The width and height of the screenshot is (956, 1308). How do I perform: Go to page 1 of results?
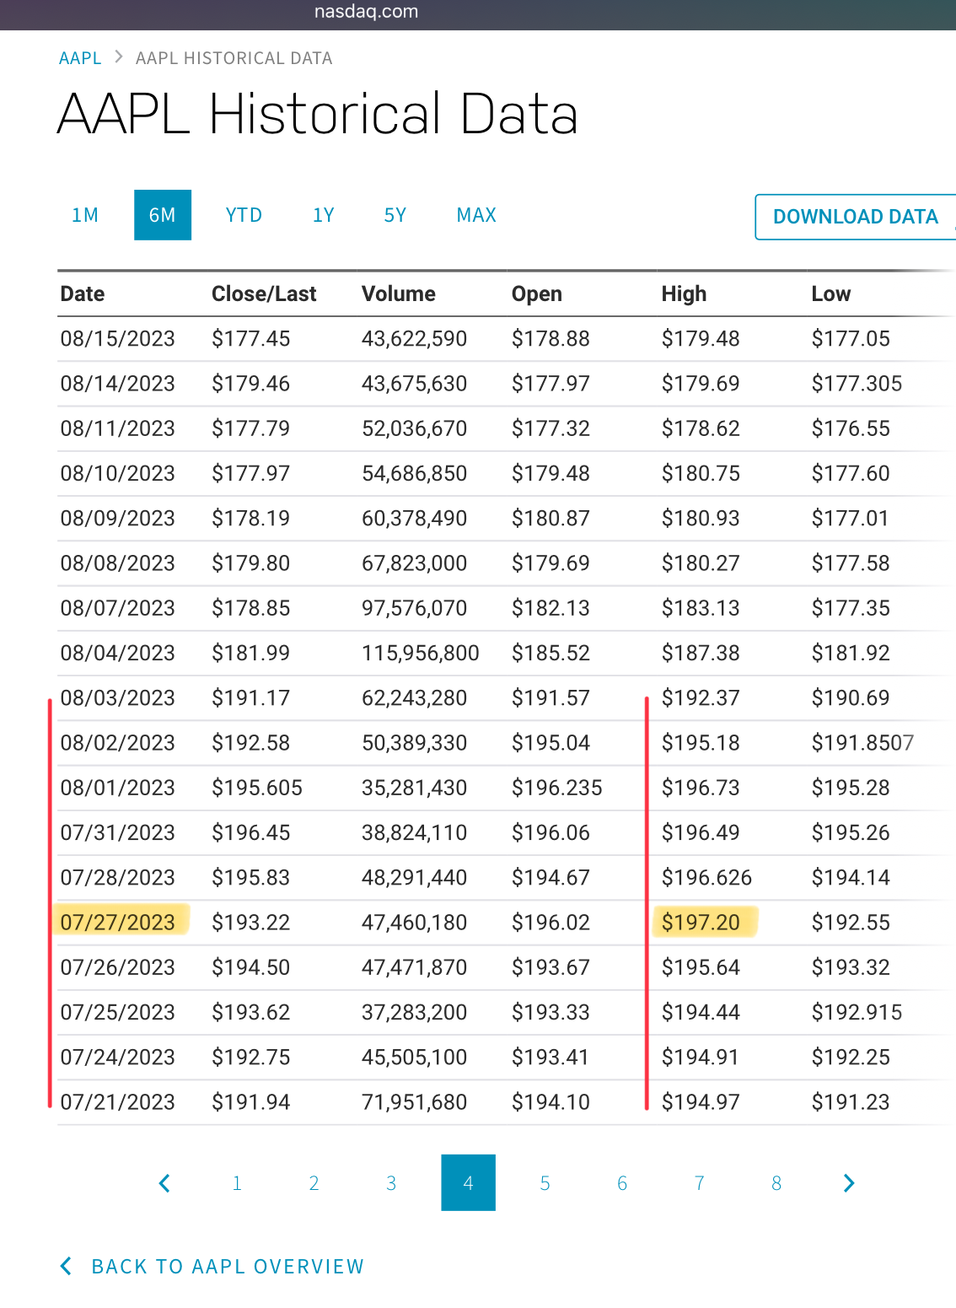[x=237, y=1183]
